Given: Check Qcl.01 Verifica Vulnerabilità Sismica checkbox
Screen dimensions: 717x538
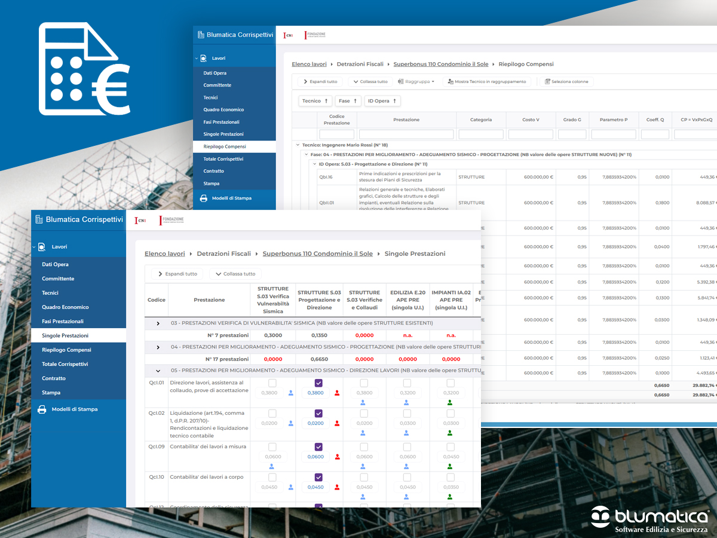Looking at the screenshot, I should [272, 383].
